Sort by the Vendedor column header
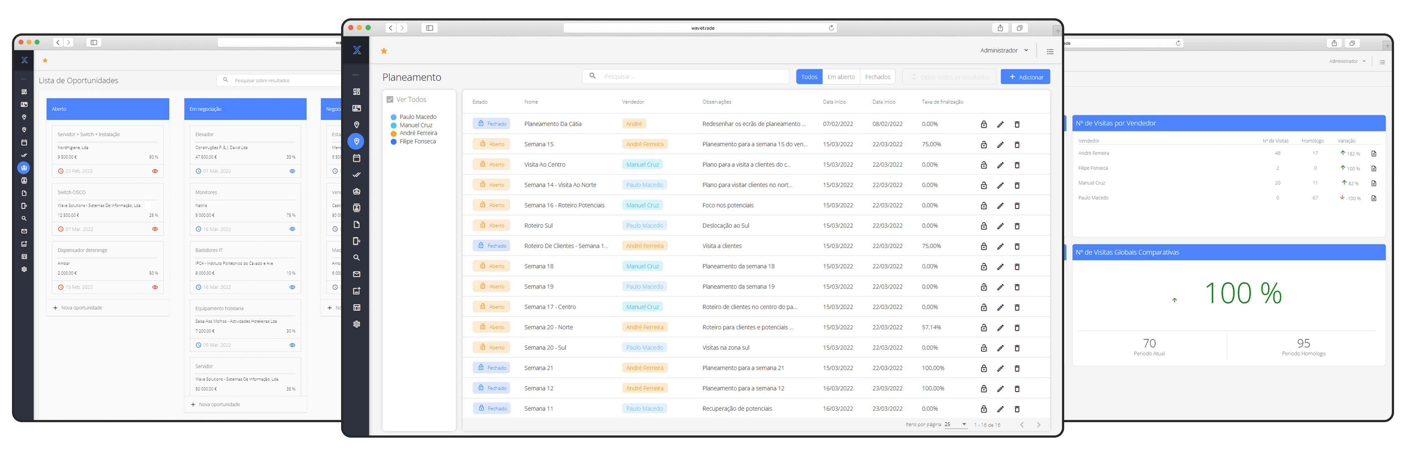1406x457 pixels. (x=633, y=102)
